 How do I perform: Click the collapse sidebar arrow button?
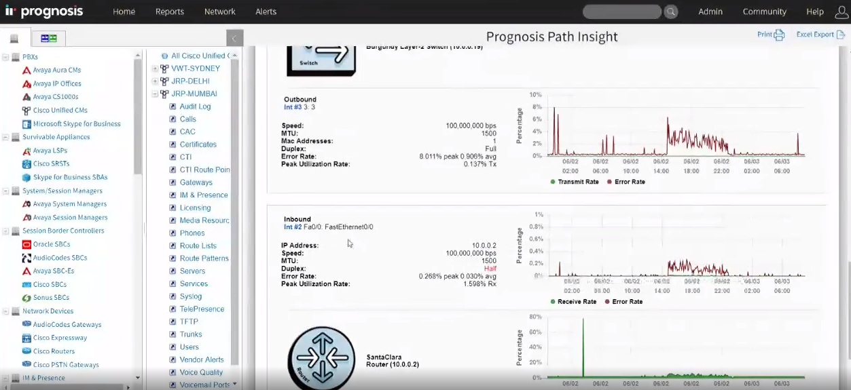pos(234,38)
